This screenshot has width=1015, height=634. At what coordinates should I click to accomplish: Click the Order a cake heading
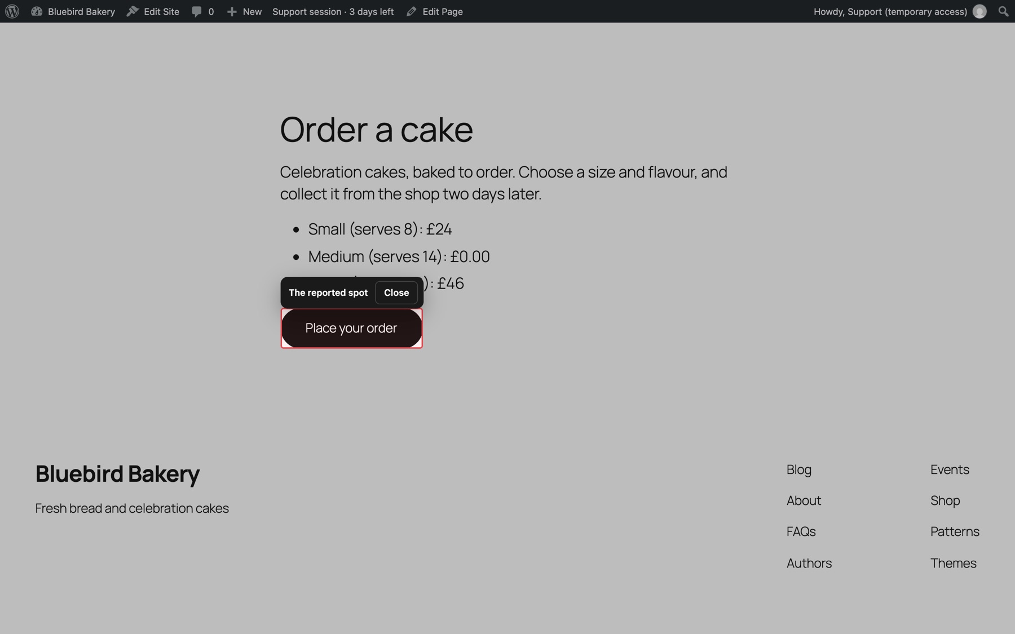click(x=376, y=130)
